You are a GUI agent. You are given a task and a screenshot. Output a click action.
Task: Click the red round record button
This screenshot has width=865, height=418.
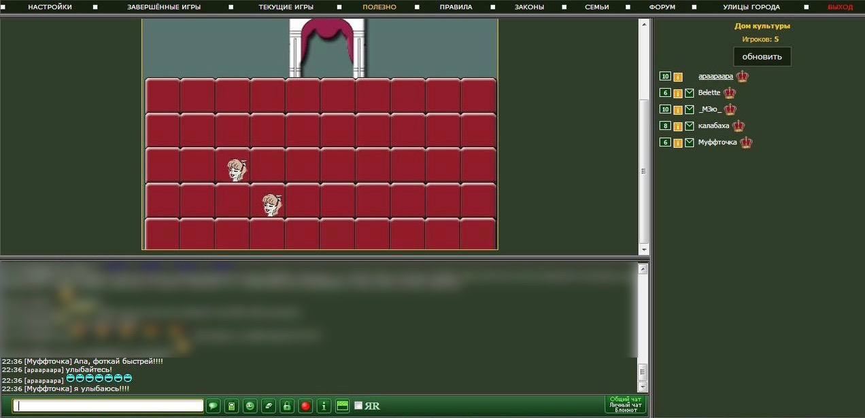point(305,406)
